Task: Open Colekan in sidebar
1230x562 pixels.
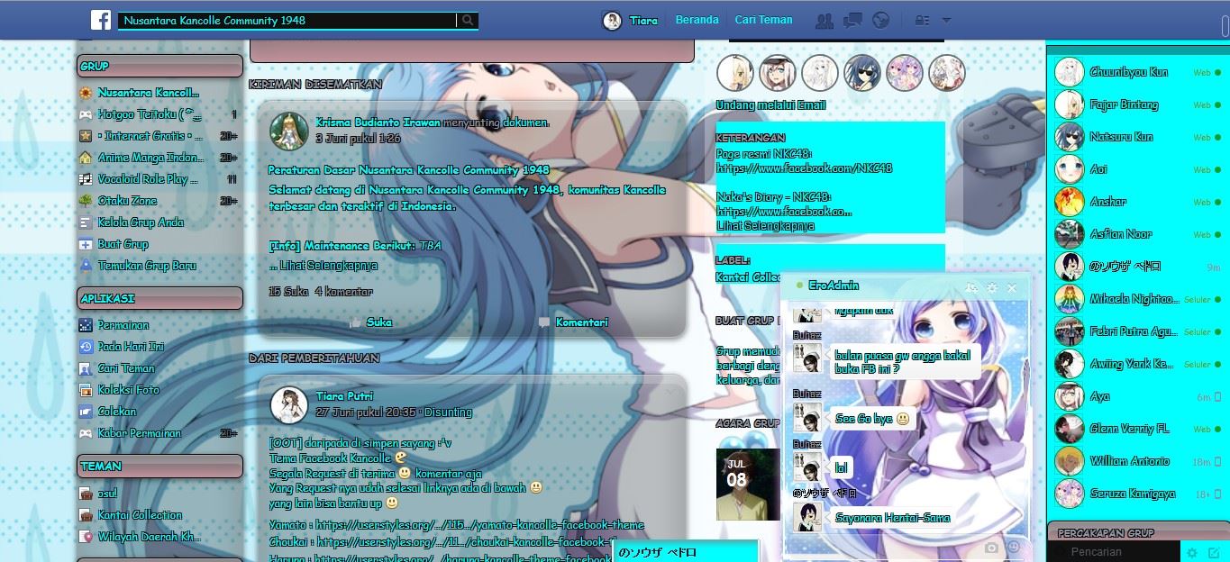Action: 117,412
